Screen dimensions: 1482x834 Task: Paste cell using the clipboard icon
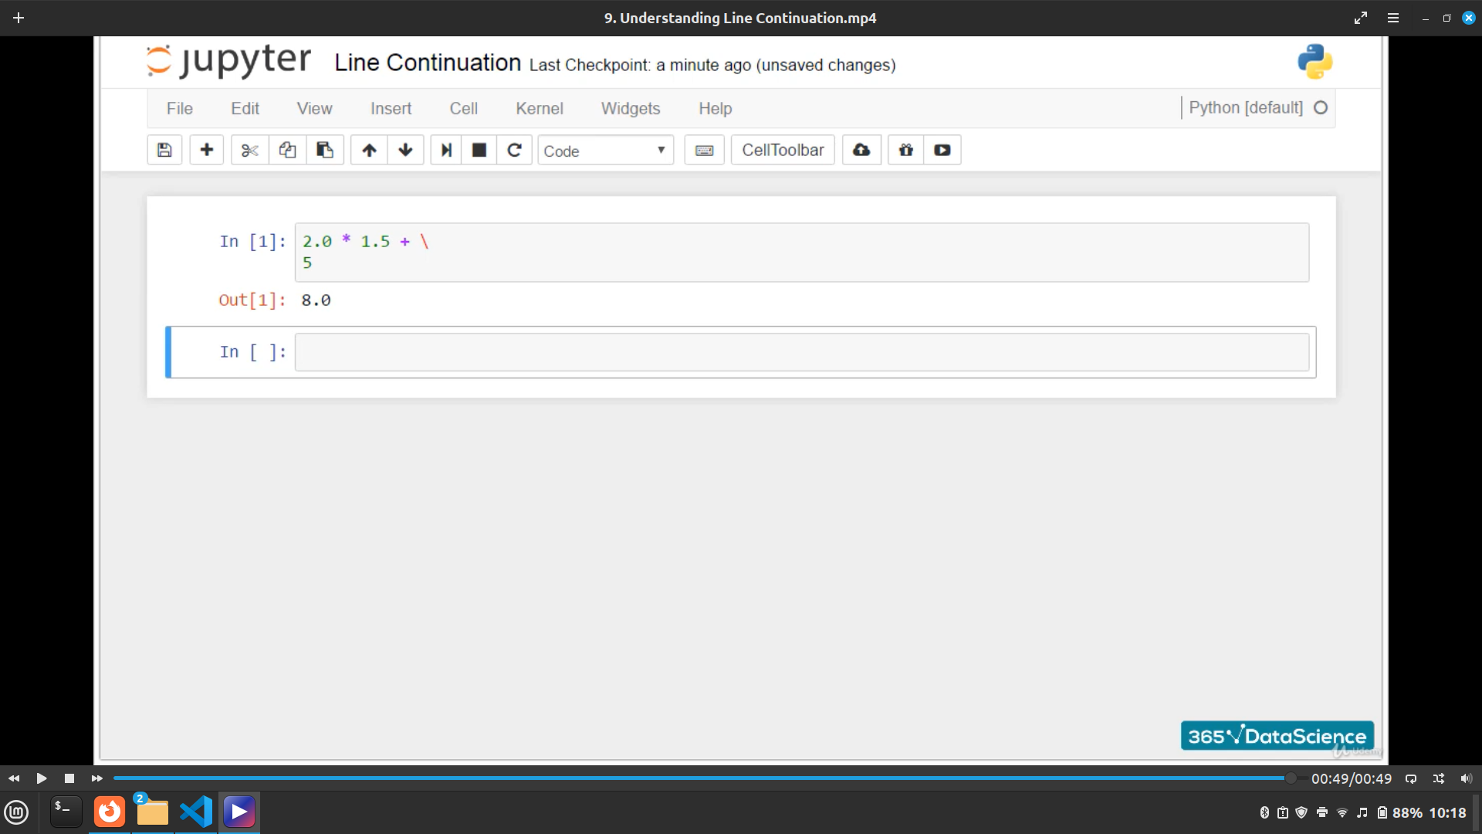tap(325, 150)
